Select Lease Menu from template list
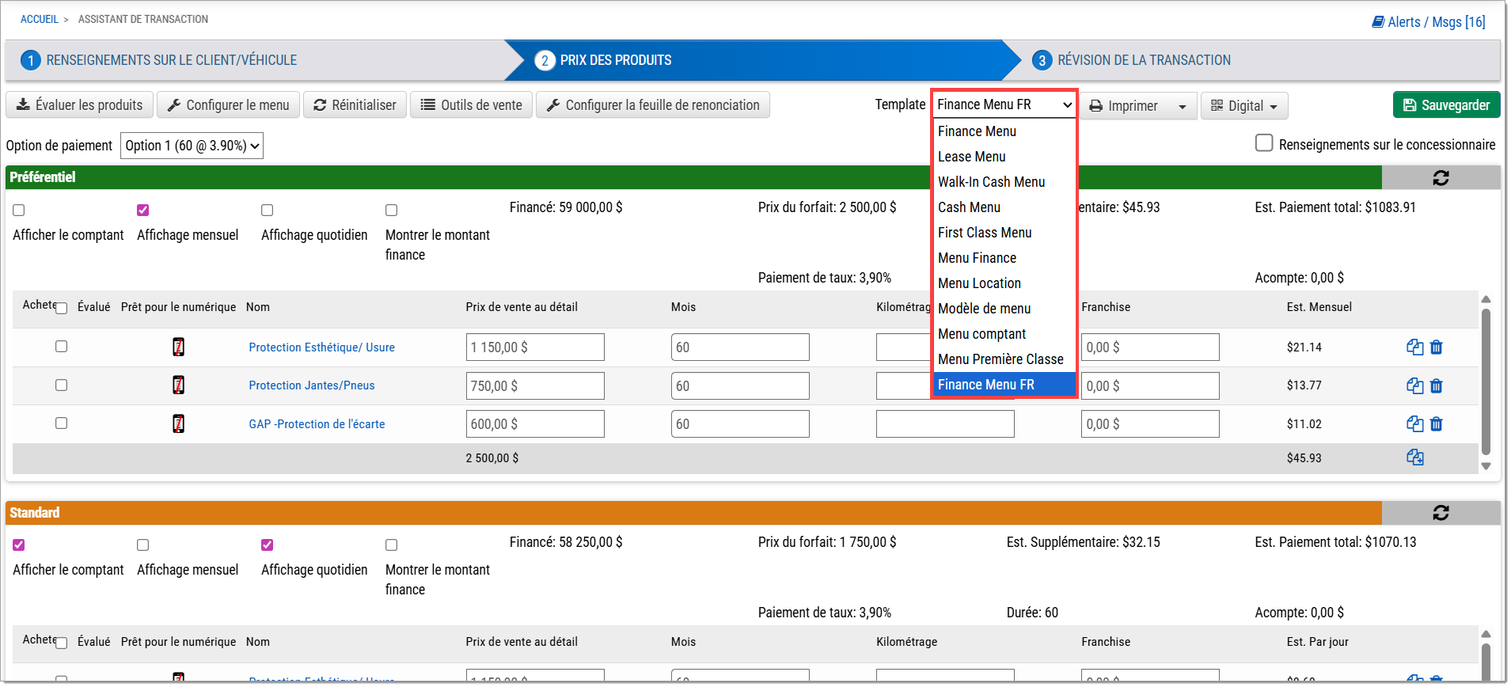This screenshot has height=687, width=1511. click(x=971, y=157)
